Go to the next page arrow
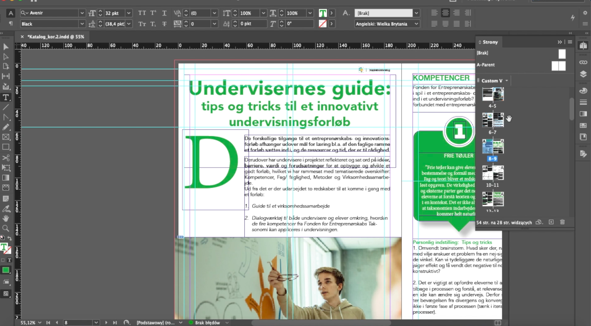Image resolution: width=591 pixels, height=326 pixels. click(106, 323)
